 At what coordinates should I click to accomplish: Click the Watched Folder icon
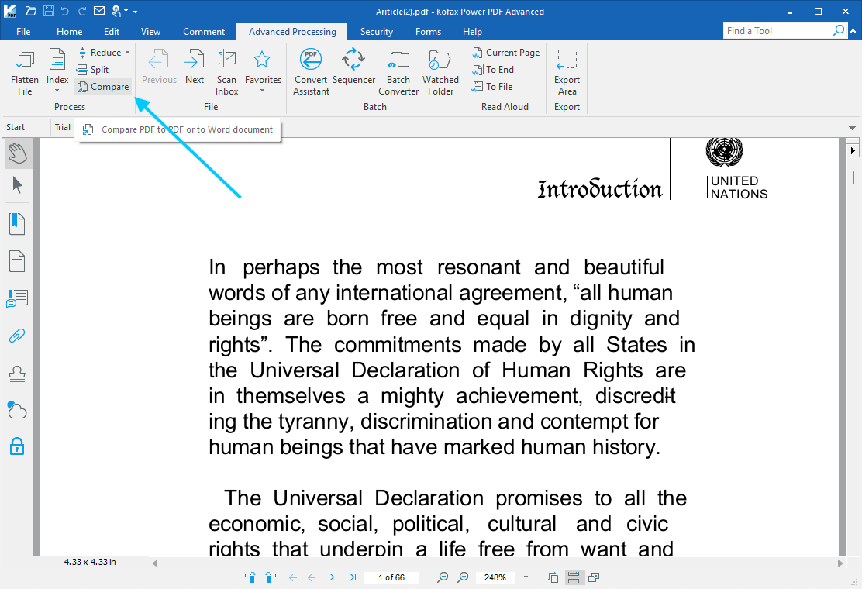(440, 70)
